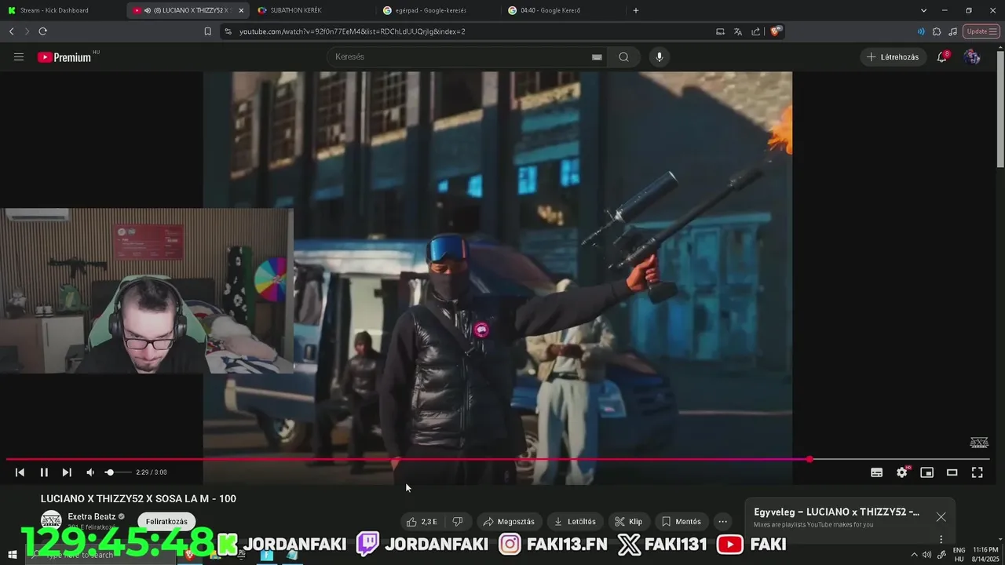This screenshot has width=1005, height=565.
Task: Subscribe via Feliratkozás button
Action: coord(166,521)
